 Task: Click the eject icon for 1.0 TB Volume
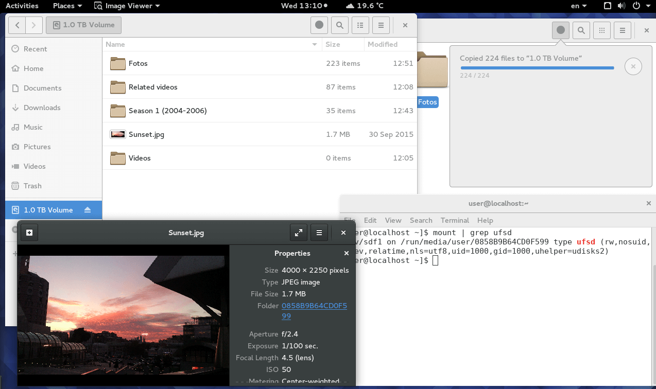pos(88,210)
